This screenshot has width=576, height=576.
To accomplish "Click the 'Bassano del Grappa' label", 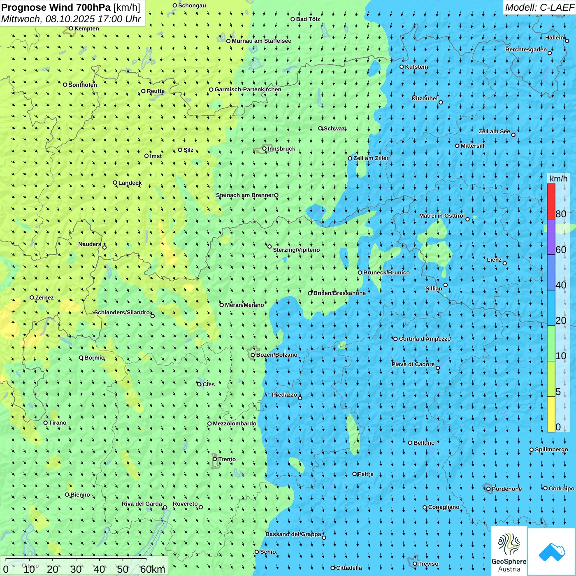I will (x=293, y=534).
